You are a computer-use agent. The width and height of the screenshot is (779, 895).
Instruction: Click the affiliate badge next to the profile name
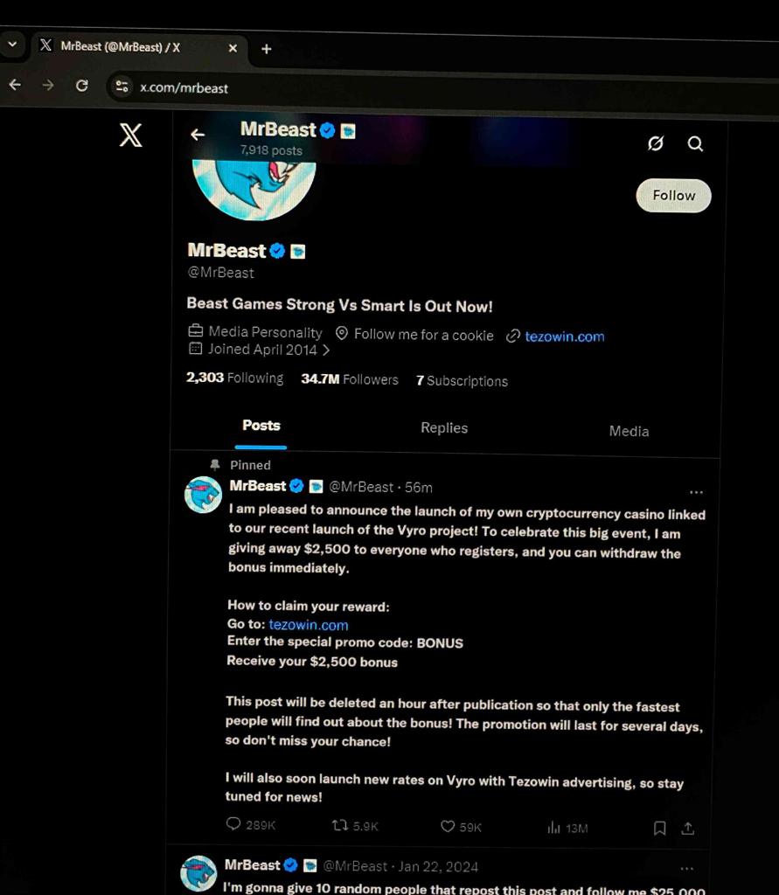[297, 251]
